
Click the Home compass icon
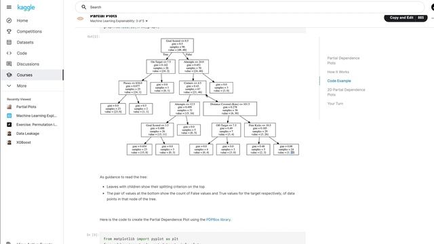point(9,20)
